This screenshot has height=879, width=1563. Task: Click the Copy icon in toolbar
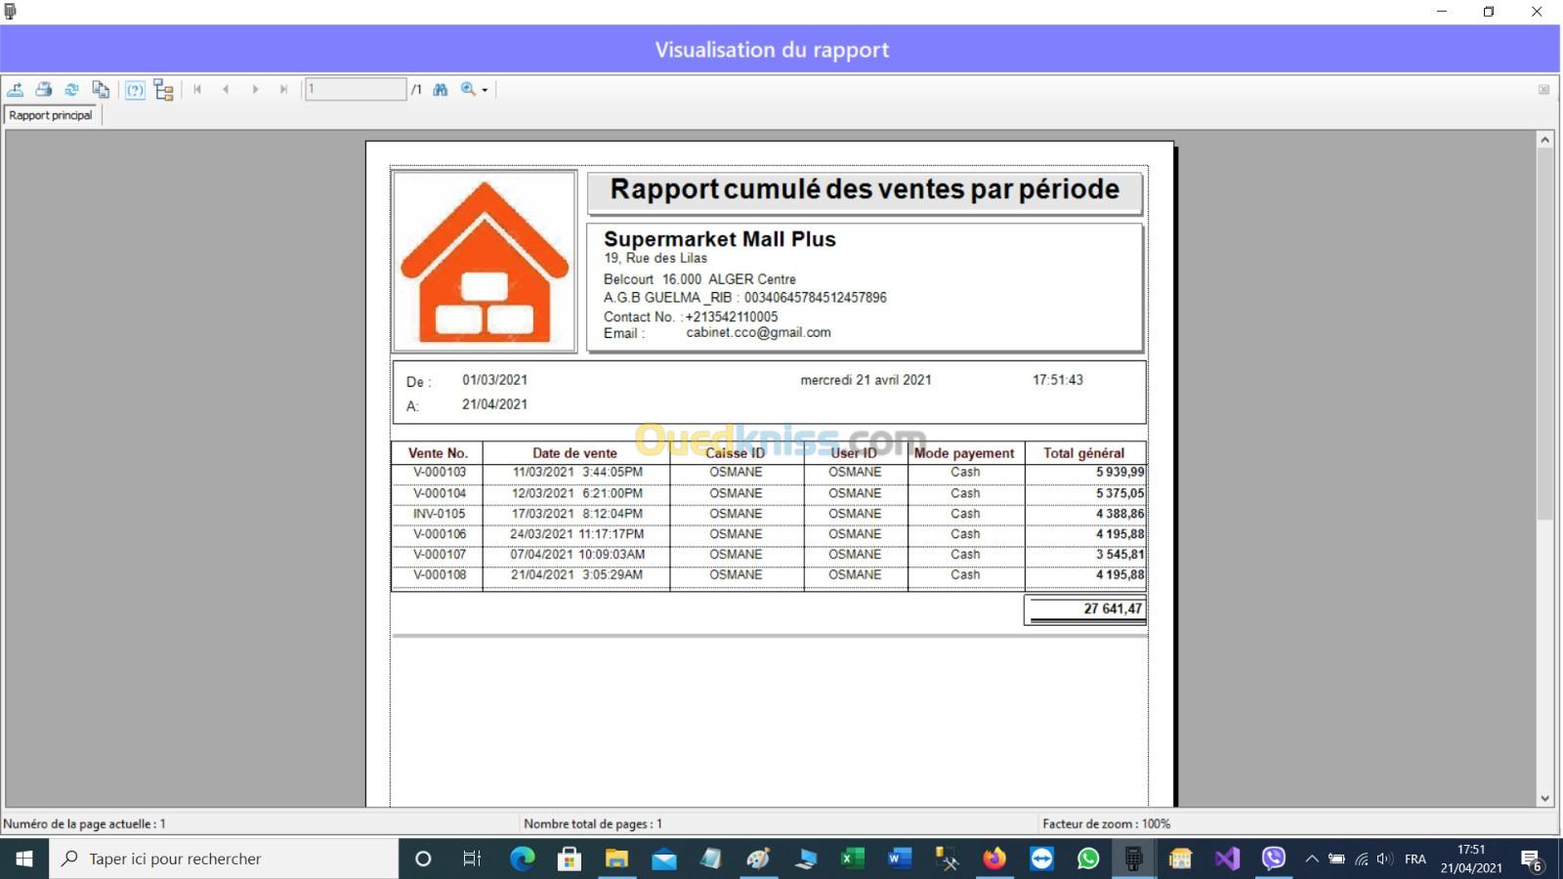101,90
